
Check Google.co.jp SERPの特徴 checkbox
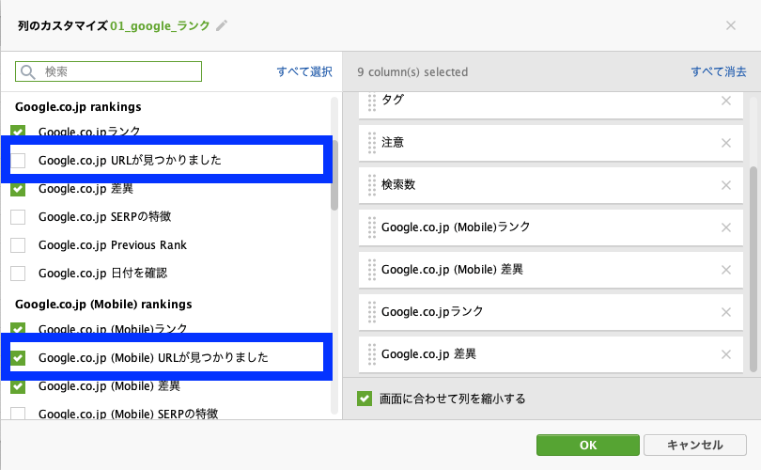(x=18, y=216)
